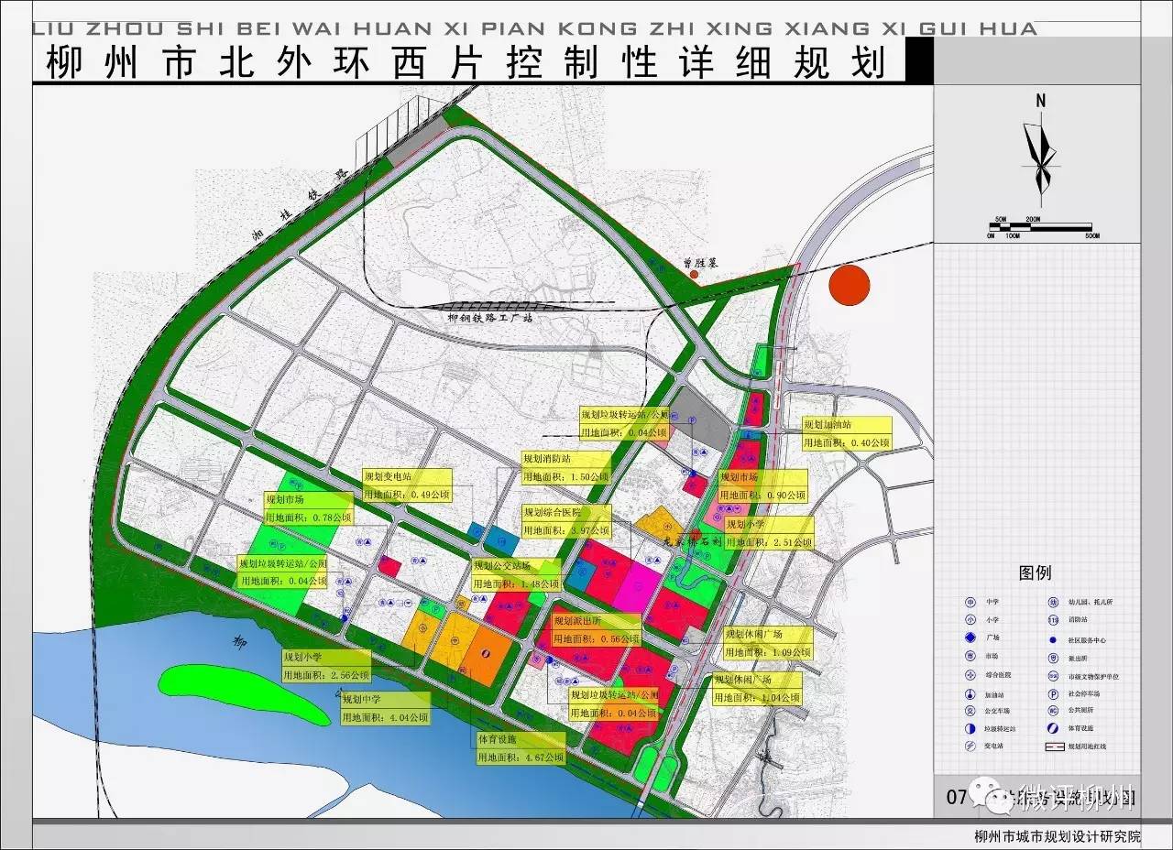Select the 广场 diamond legend symbol
Viewport: 1173px width, 850px height.
pos(970,638)
